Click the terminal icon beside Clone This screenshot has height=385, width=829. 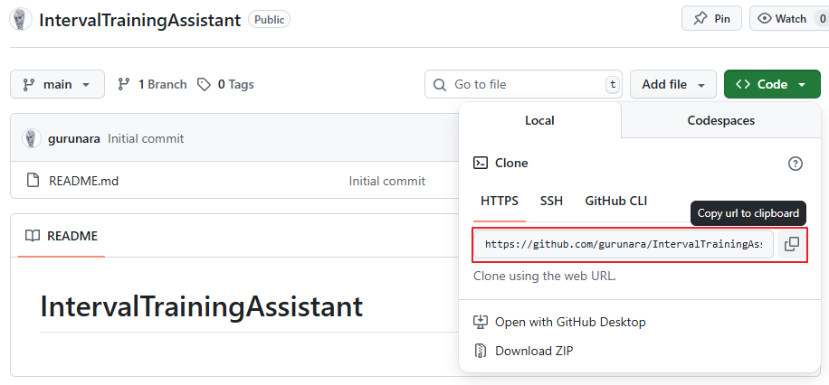pyautogui.click(x=480, y=163)
